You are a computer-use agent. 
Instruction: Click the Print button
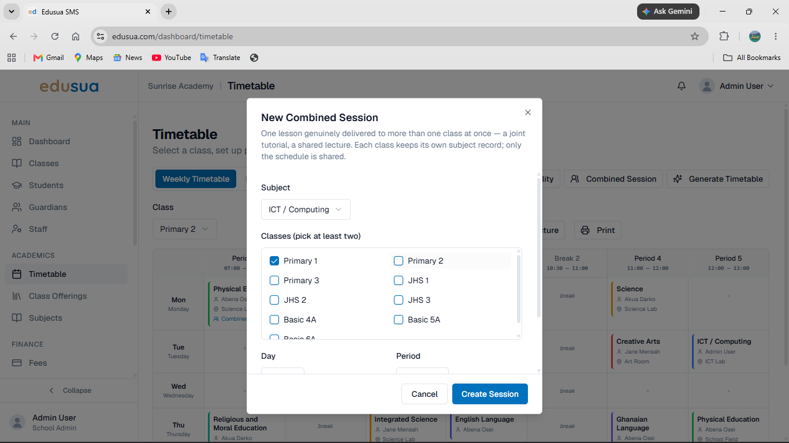(598, 230)
